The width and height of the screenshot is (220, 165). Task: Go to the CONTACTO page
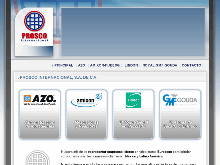191,65
